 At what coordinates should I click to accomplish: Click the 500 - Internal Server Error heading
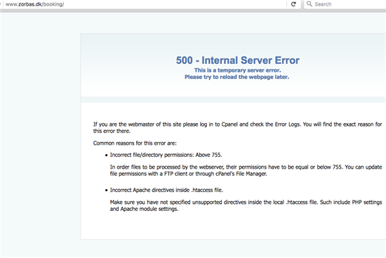237,60
